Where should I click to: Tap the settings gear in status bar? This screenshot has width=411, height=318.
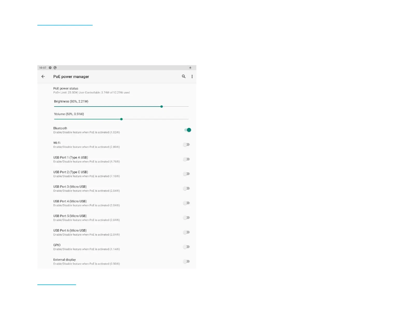[x=50, y=68]
